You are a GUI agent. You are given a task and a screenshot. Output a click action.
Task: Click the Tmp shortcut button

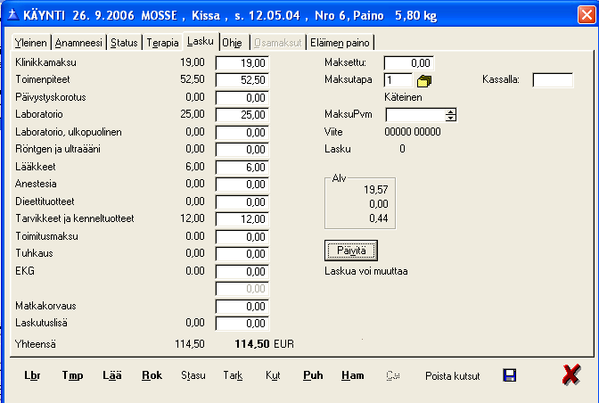coord(72,375)
